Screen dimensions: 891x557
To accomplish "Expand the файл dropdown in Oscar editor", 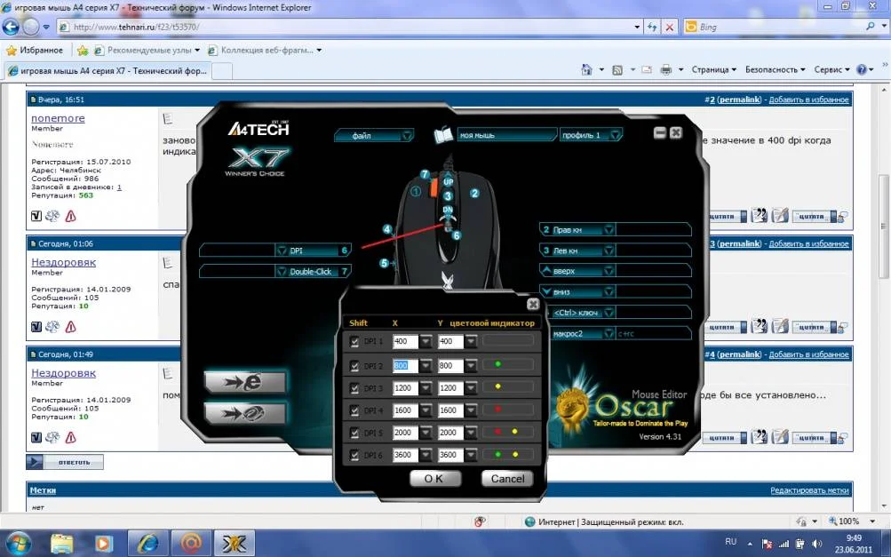I will tap(407, 136).
